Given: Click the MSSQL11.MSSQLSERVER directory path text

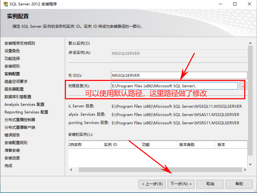Looking at the screenshot, I should (177, 106).
